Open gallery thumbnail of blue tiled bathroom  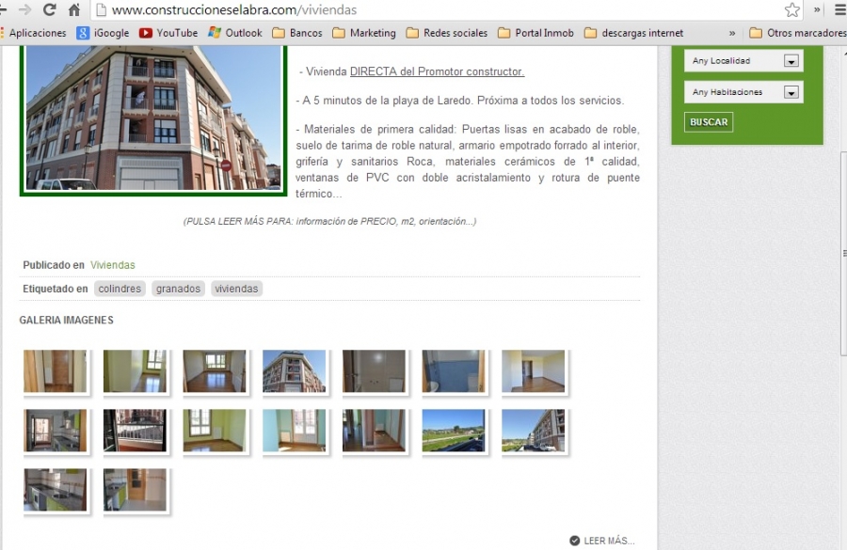tap(454, 370)
